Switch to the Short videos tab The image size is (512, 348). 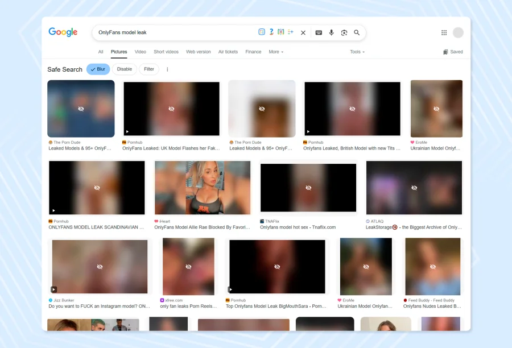tap(166, 52)
